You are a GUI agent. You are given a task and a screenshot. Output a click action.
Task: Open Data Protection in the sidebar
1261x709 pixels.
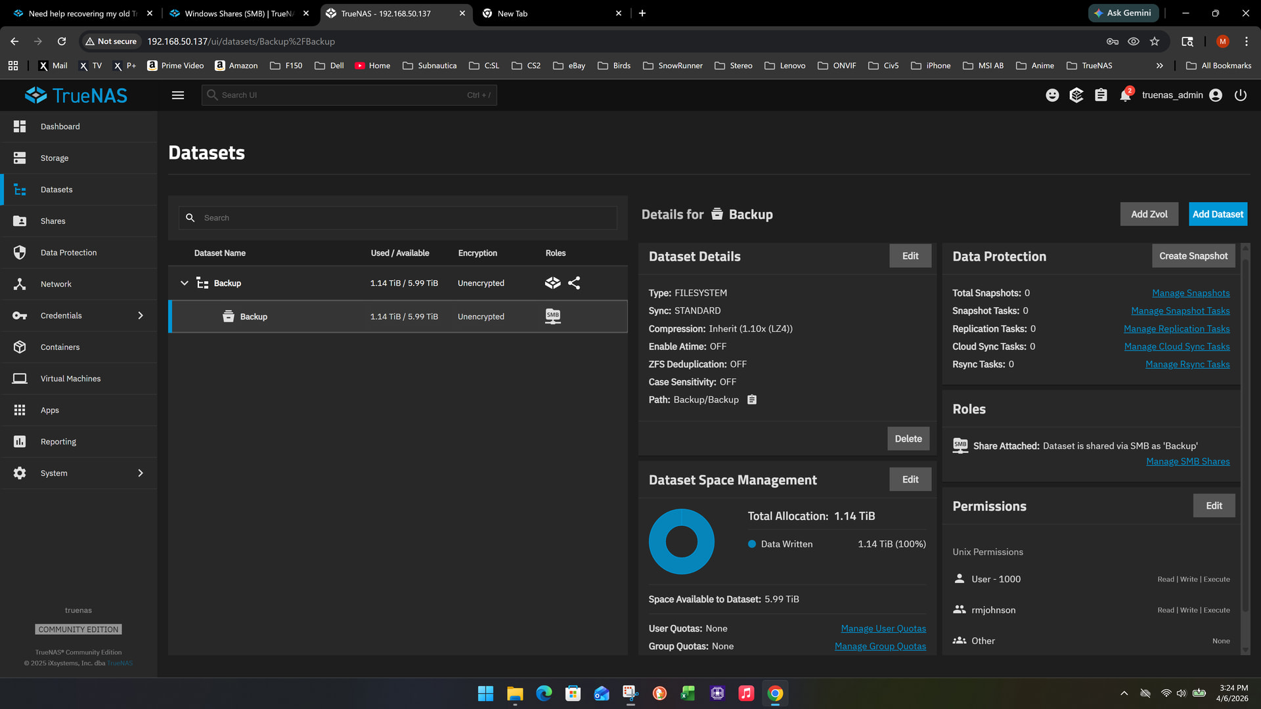coord(79,253)
